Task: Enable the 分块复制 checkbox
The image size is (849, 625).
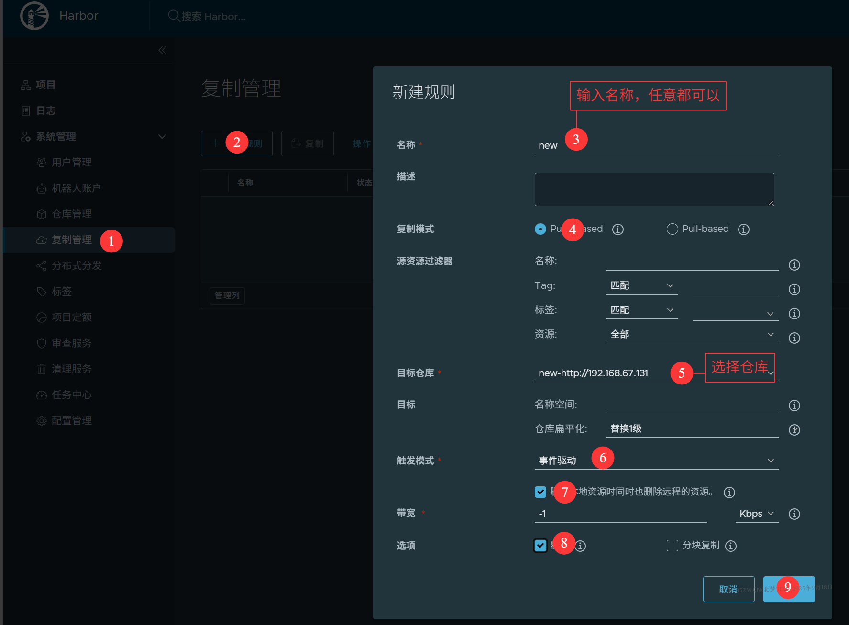Action: [672, 545]
